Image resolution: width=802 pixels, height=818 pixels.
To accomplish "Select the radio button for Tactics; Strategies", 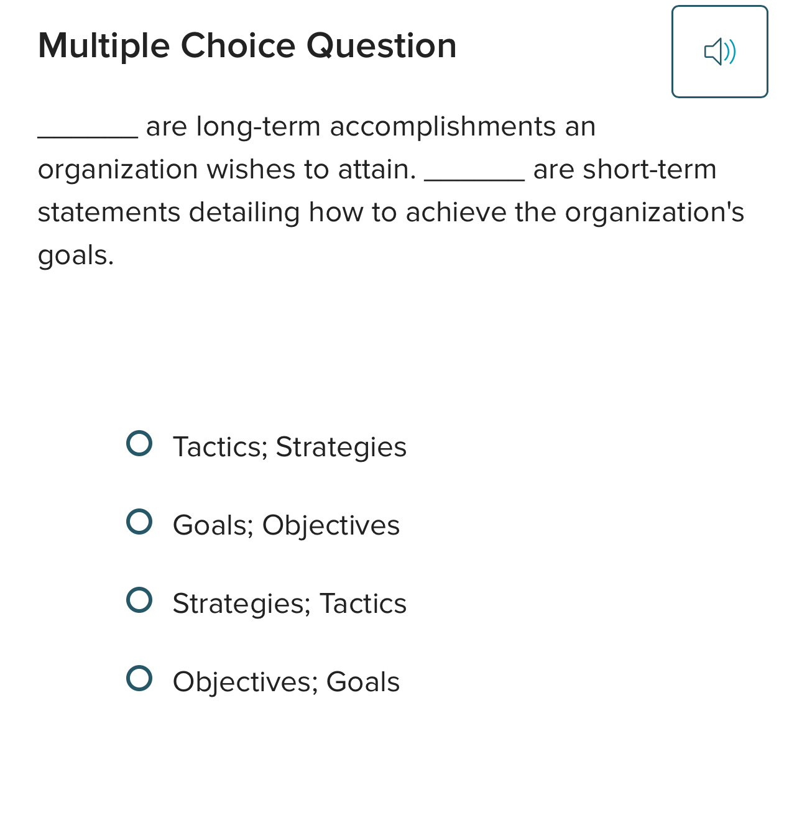I will point(139,443).
